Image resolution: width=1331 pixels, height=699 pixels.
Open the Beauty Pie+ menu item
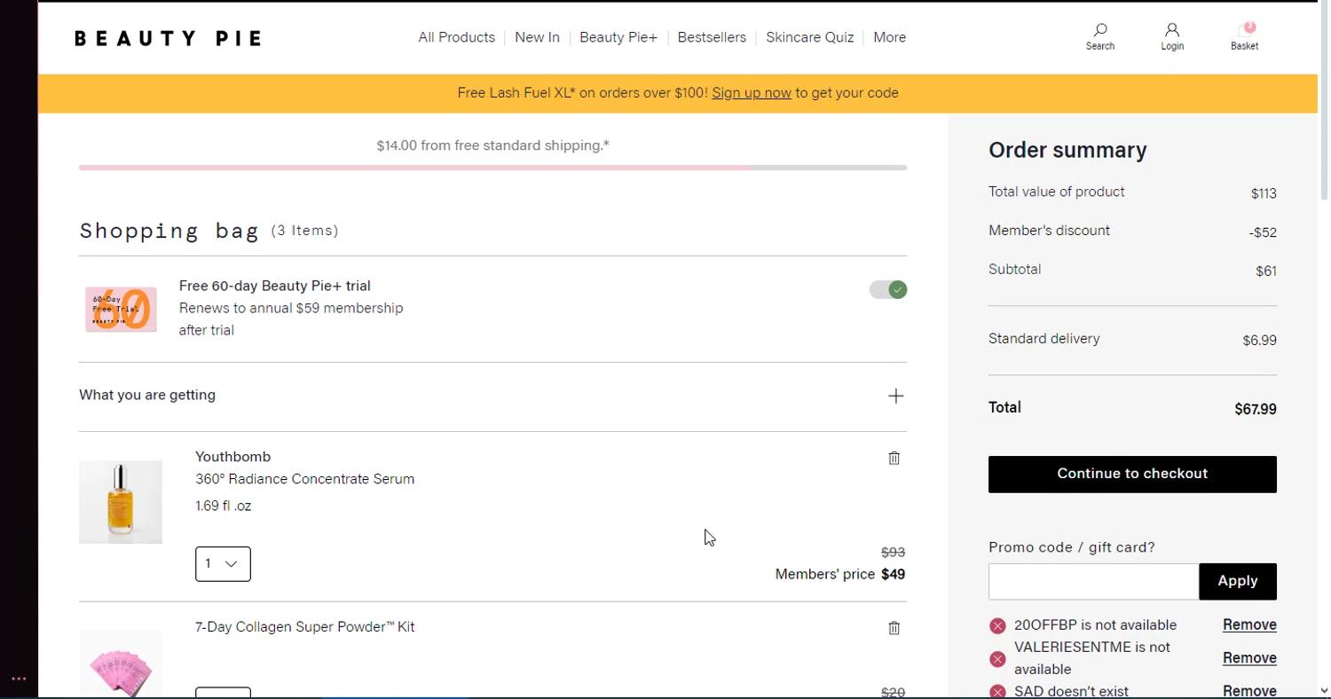click(x=618, y=37)
